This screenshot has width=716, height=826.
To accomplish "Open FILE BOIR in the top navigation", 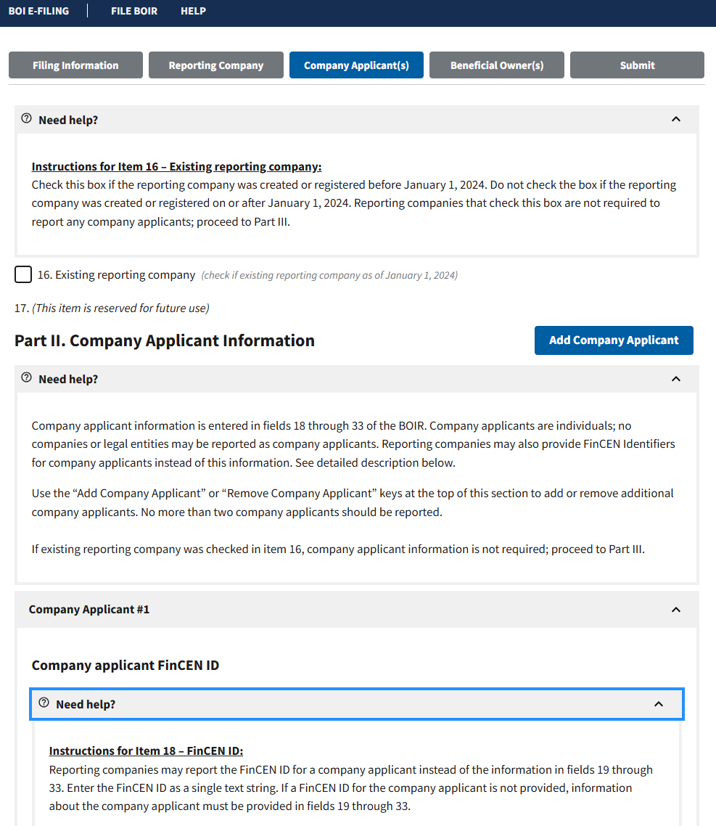I will click(134, 11).
